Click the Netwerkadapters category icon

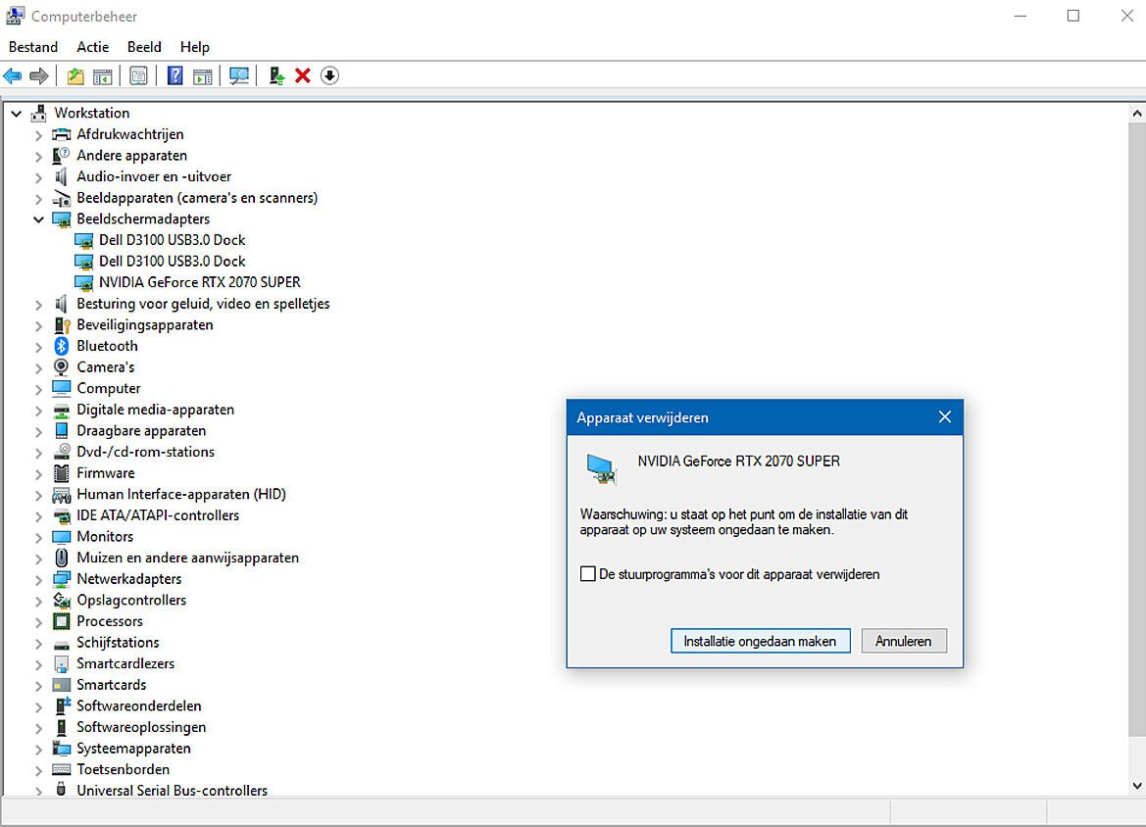[x=62, y=579]
